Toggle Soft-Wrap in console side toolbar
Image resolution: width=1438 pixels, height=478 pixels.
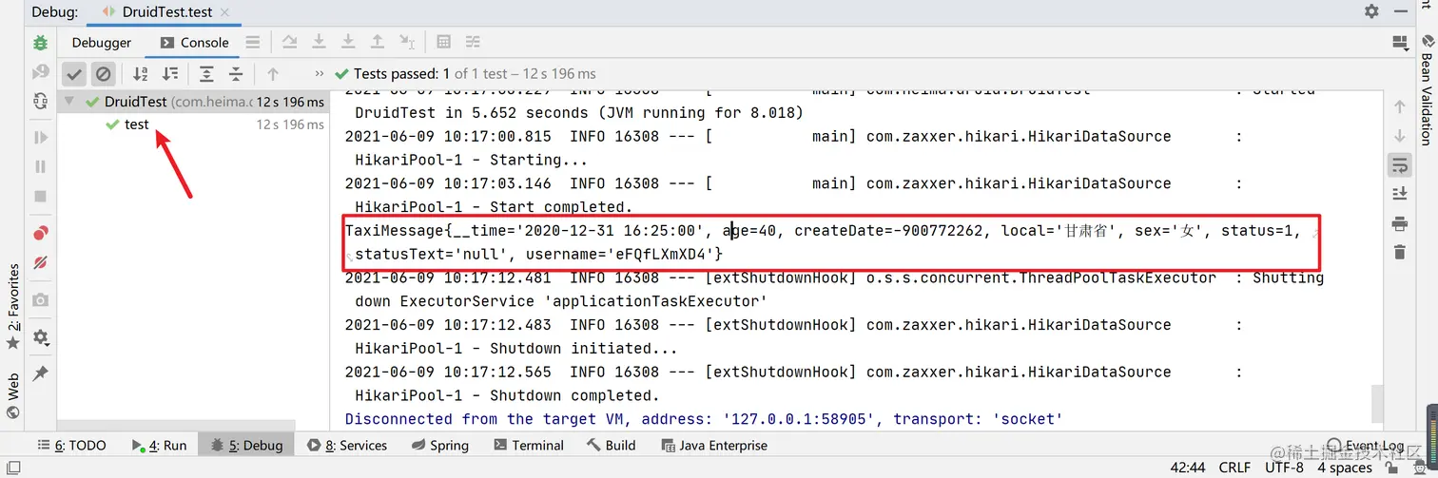[1399, 165]
